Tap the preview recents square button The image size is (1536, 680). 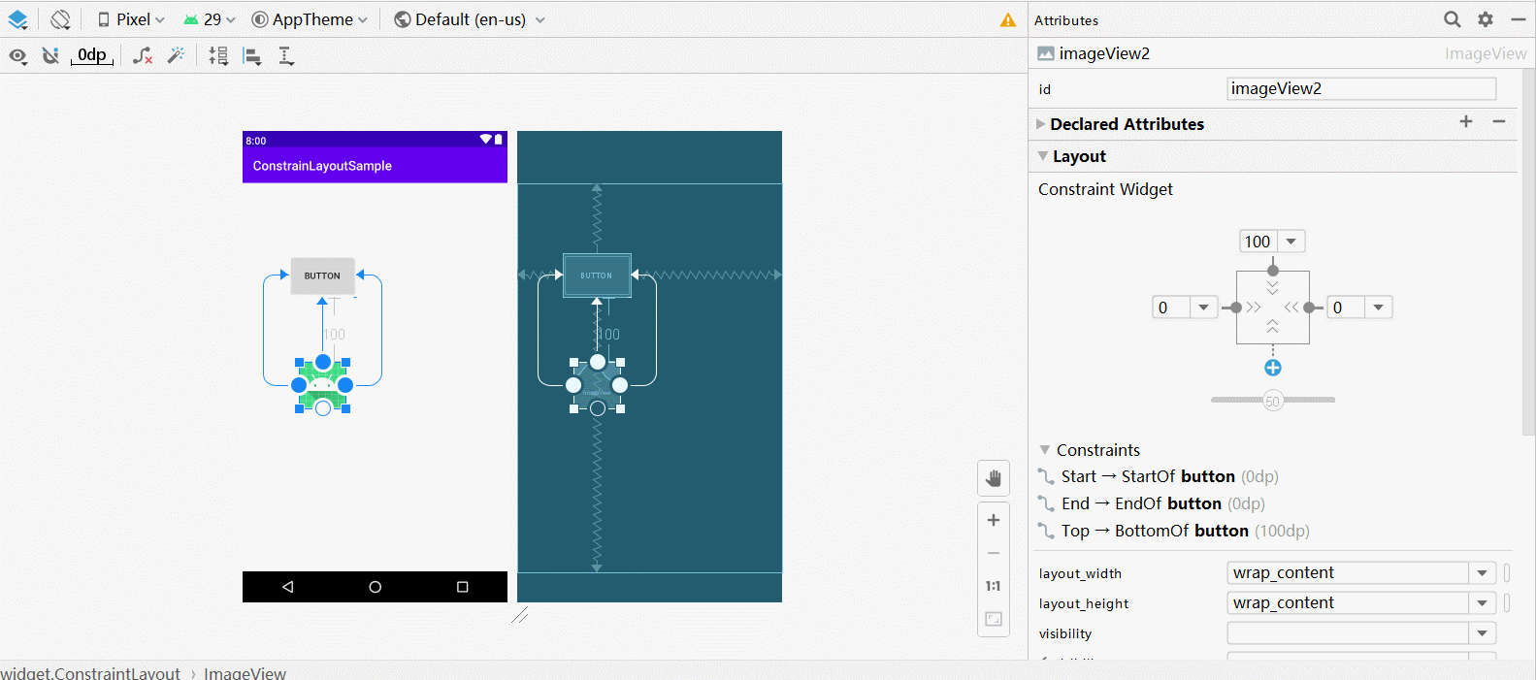click(x=463, y=587)
